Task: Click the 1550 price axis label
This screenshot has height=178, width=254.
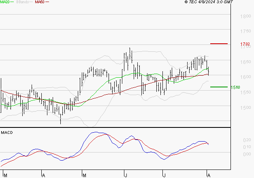Action: pos(245,92)
